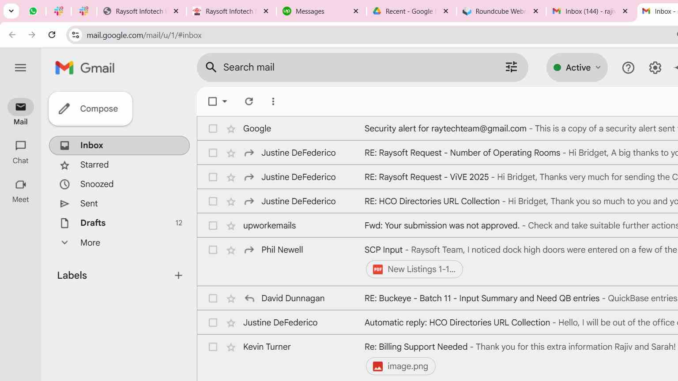Reload the browser page

tap(52, 35)
